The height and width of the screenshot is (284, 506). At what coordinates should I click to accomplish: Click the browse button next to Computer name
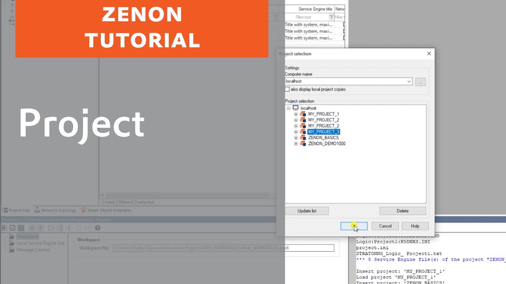point(421,82)
